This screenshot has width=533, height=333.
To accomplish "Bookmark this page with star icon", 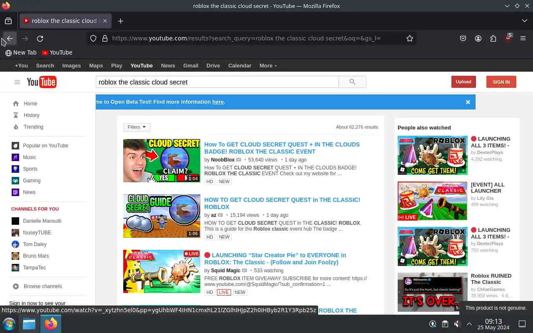I will (x=410, y=38).
